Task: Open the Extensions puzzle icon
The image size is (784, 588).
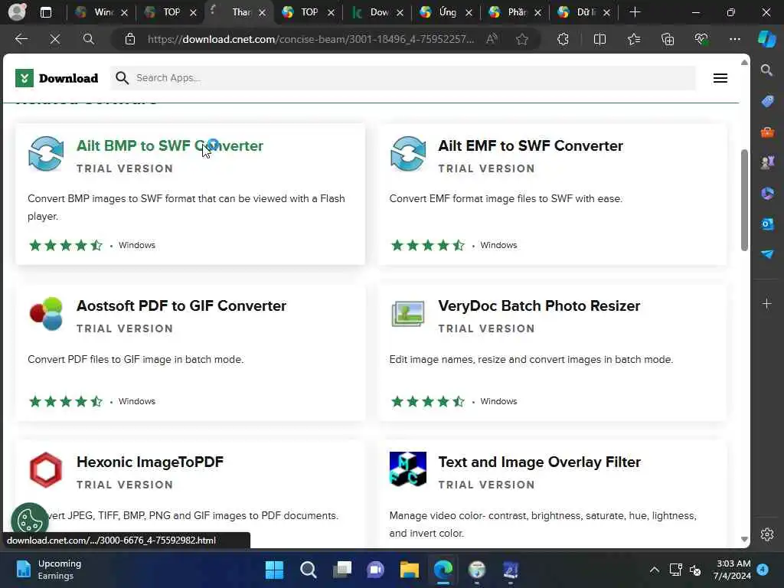Action: pyautogui.click(x=563, y=39)
